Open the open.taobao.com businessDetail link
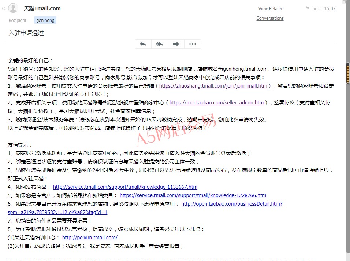The height and width of the screenshot is (261, 350). tap(232, 204)
